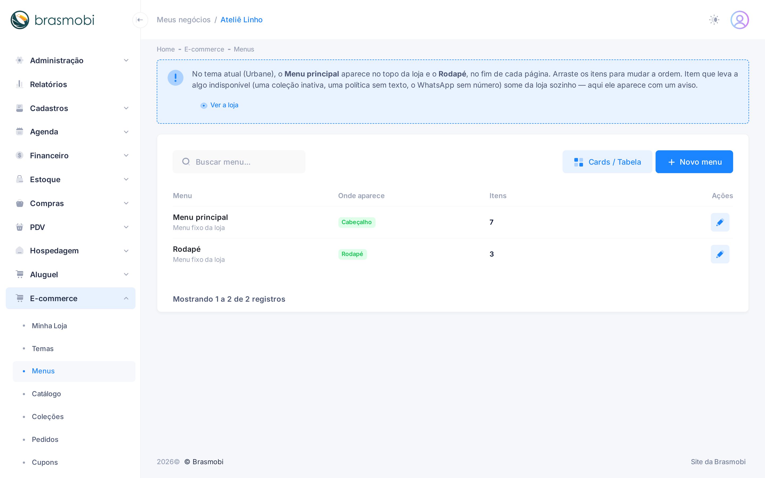Collapse the E-commerce section chevron
The image size is (765, 478).
pyautogui.click(x=126, y=298)
